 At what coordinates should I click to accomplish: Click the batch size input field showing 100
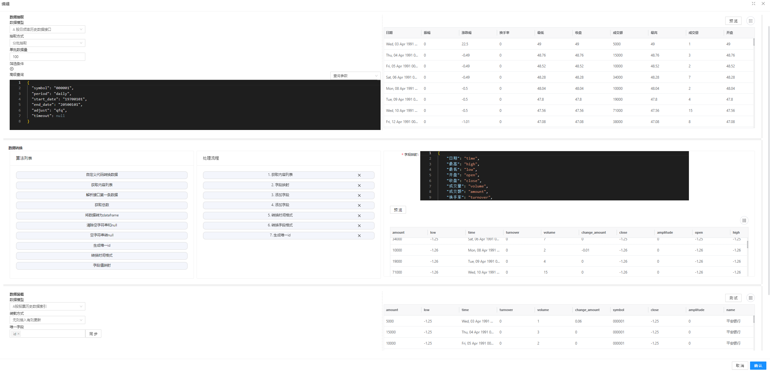[x=47, y=57]
